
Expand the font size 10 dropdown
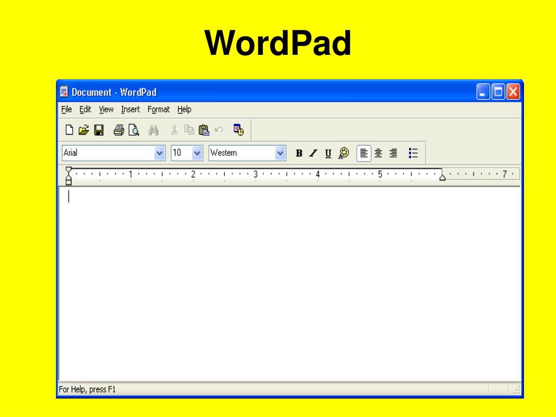point(197,153)
